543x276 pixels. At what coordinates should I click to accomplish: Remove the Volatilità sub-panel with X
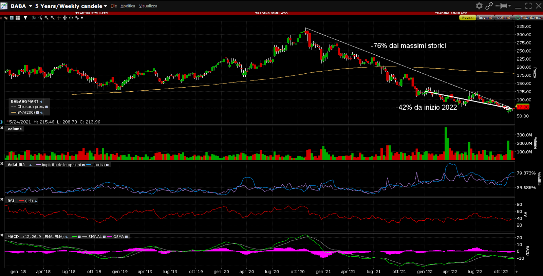pyautogui.click(x=2, y=164)
